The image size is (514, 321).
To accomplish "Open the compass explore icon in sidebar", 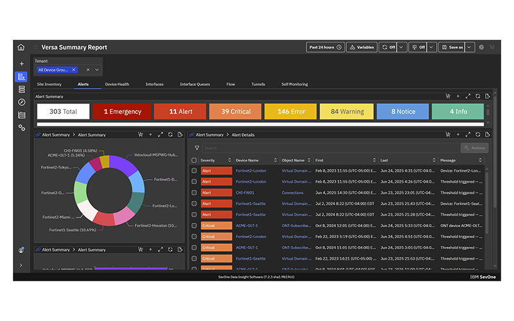I will pyautogui.click(x=22, y=102).
